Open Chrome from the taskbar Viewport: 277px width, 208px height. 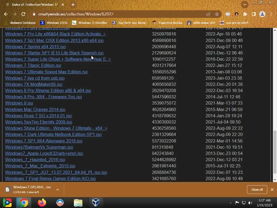coord(24,203)
